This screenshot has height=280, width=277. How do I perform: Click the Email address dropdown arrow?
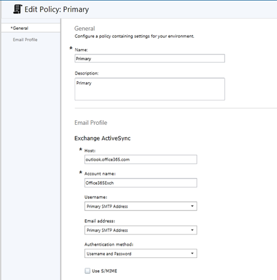point(192,230)
